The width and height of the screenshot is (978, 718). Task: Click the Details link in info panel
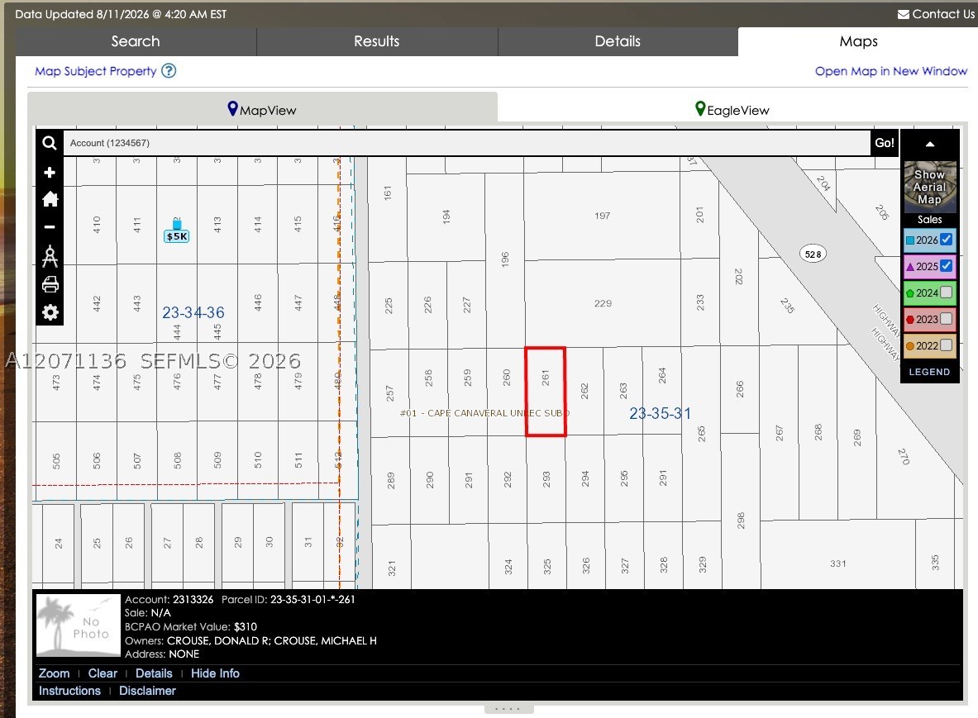[x=154, y=673]
